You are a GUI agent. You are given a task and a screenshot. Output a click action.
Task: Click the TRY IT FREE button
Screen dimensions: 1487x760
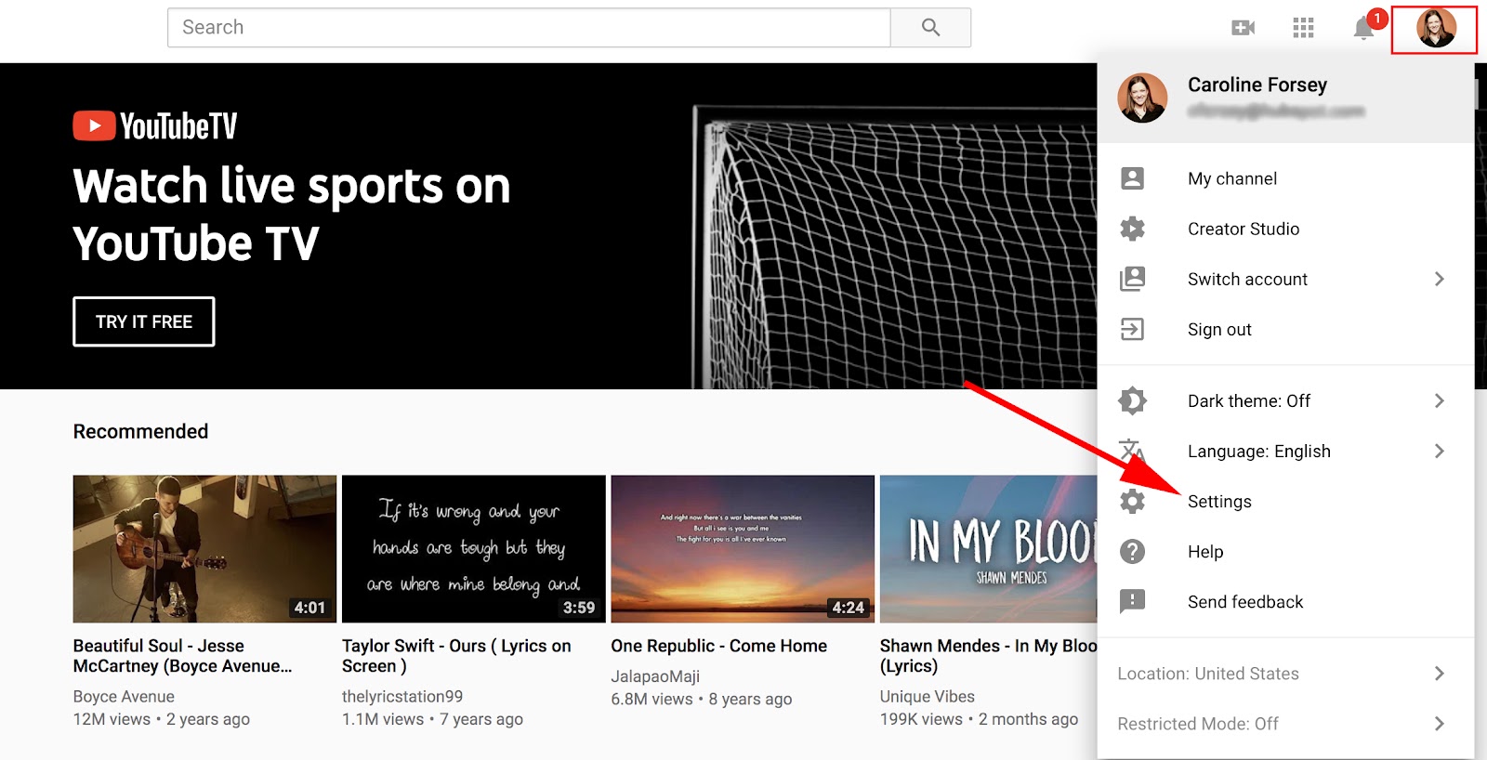pos(144,321)
